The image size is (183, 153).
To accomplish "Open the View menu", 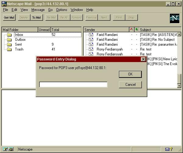I will 24,10.
